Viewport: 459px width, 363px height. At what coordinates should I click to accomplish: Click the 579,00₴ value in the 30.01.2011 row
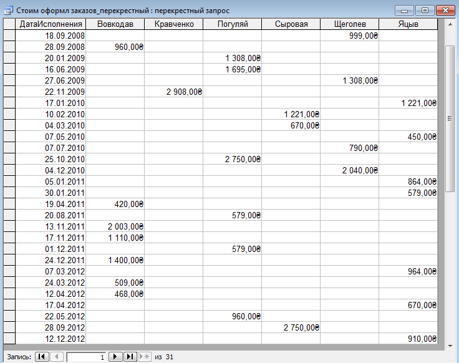click(408, 193)
